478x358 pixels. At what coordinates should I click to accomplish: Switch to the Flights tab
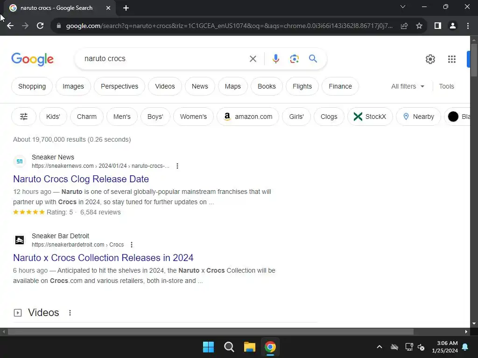pyautogui.click(x=302, y=86)
